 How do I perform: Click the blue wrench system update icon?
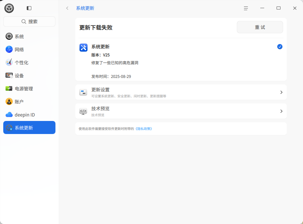(83, 48)
